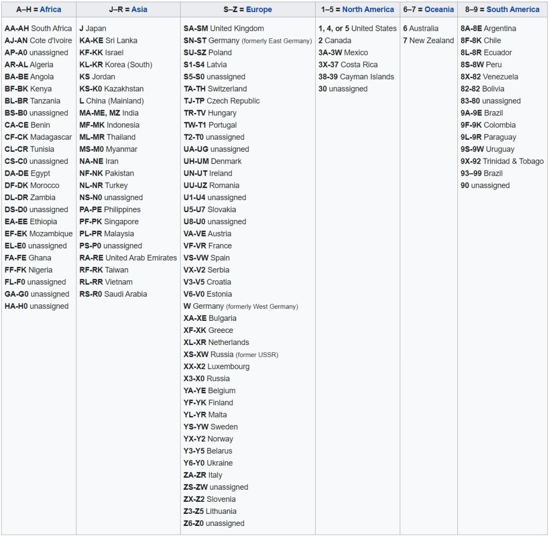Select the 3A-3W Mexico entry
Image resolution: width=549 pixels, height=538 pixels.
343,53
